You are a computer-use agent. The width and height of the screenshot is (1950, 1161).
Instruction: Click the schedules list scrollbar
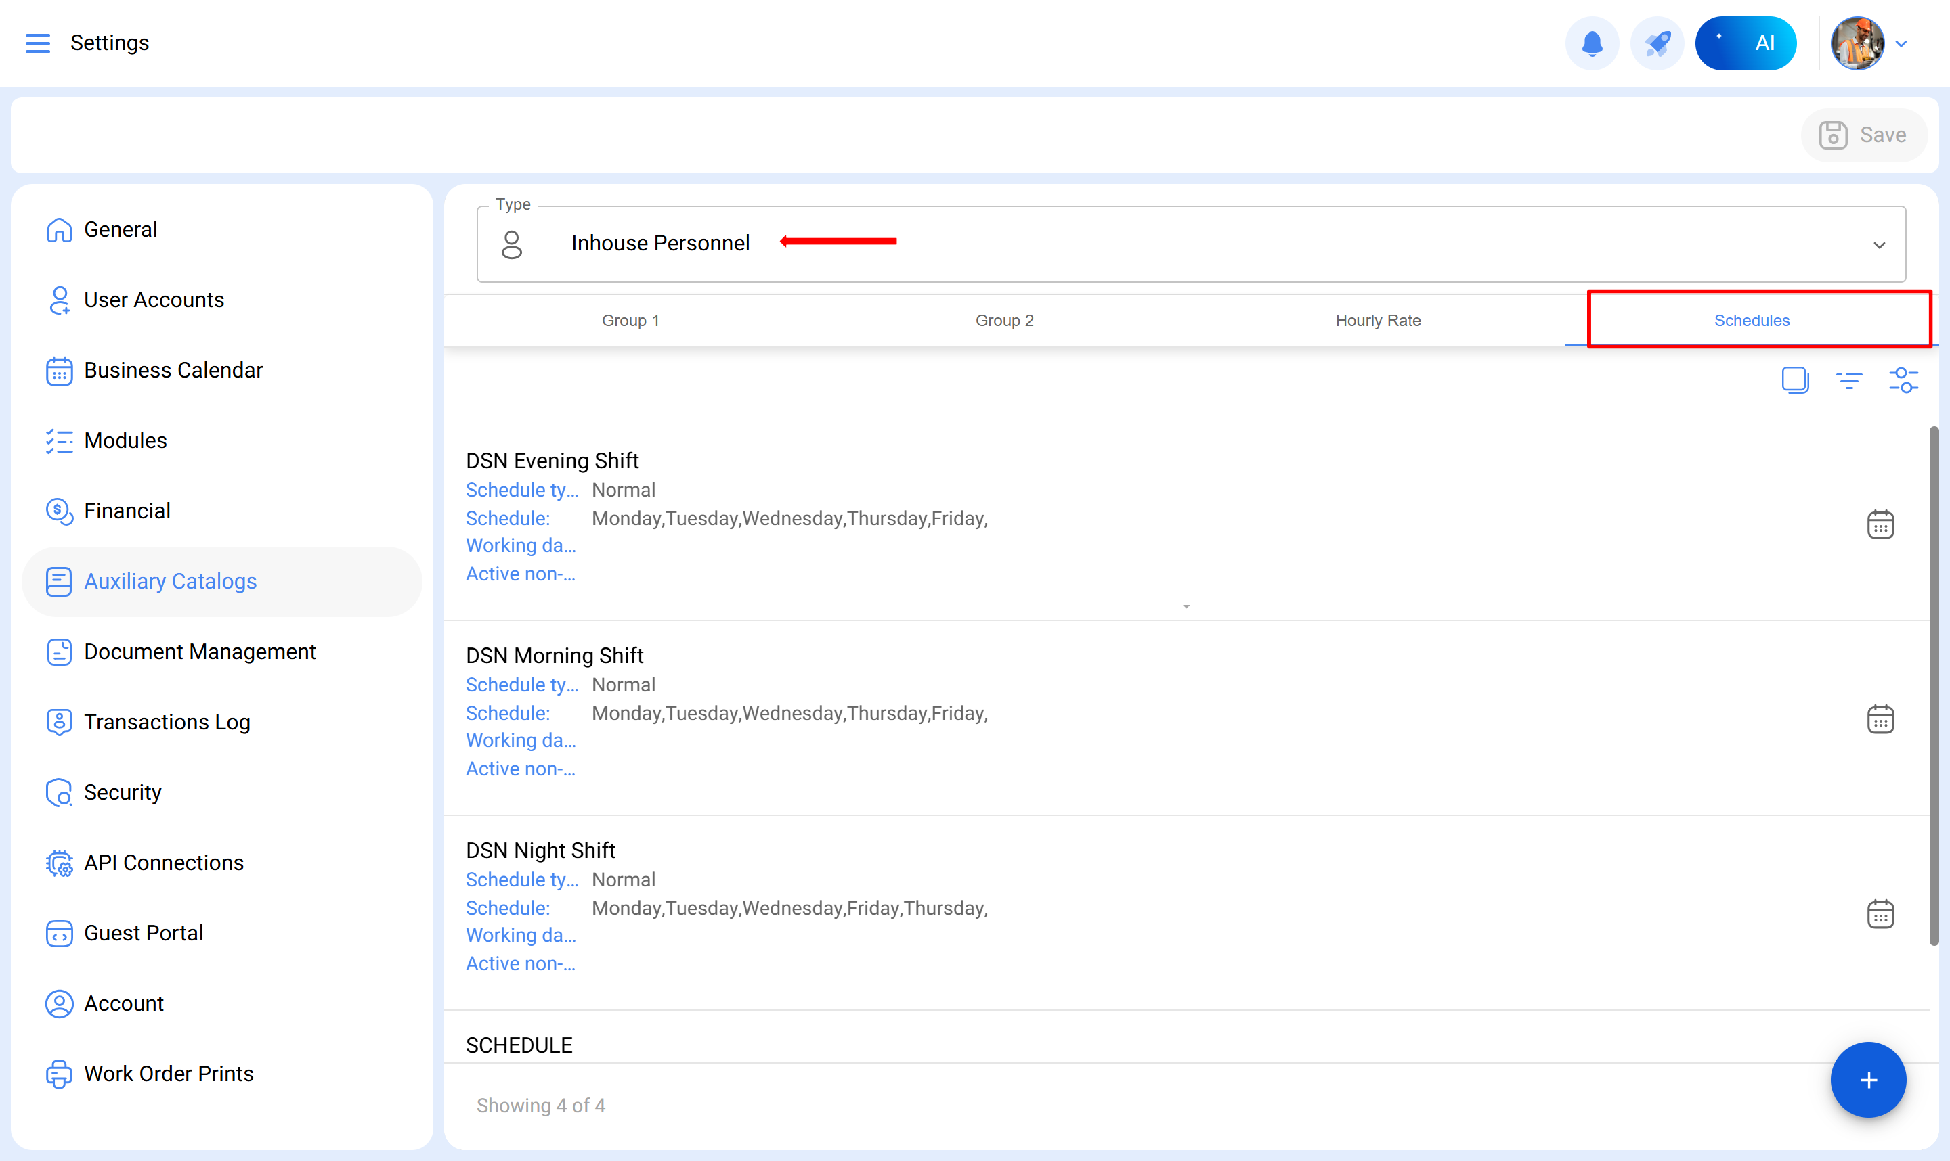click(1934, 685)
